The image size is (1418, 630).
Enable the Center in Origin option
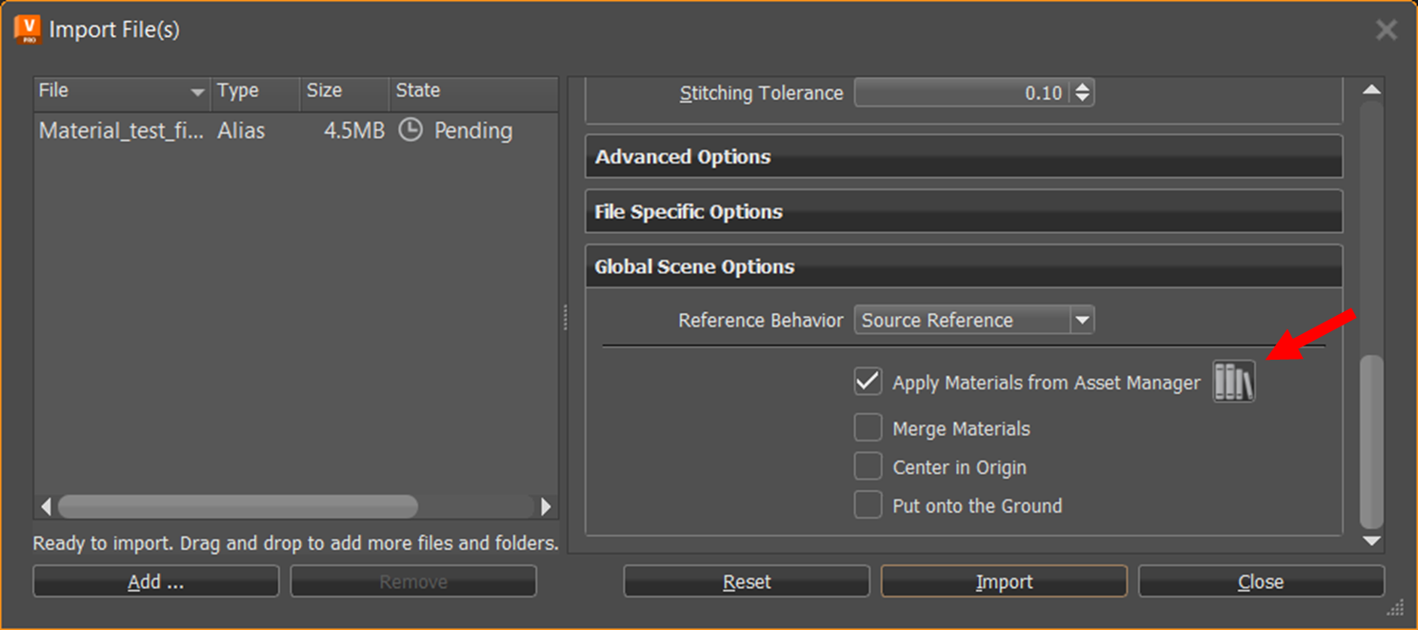click(867, 466)
